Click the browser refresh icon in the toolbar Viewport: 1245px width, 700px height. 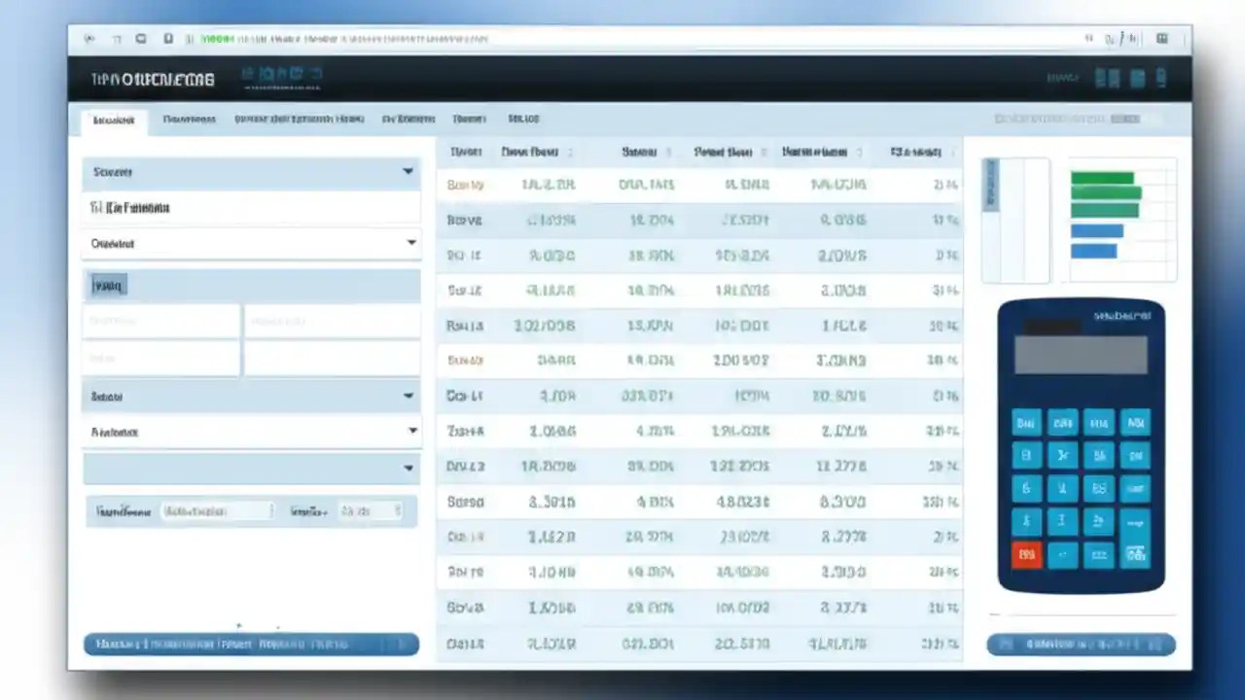coord(141,39)
